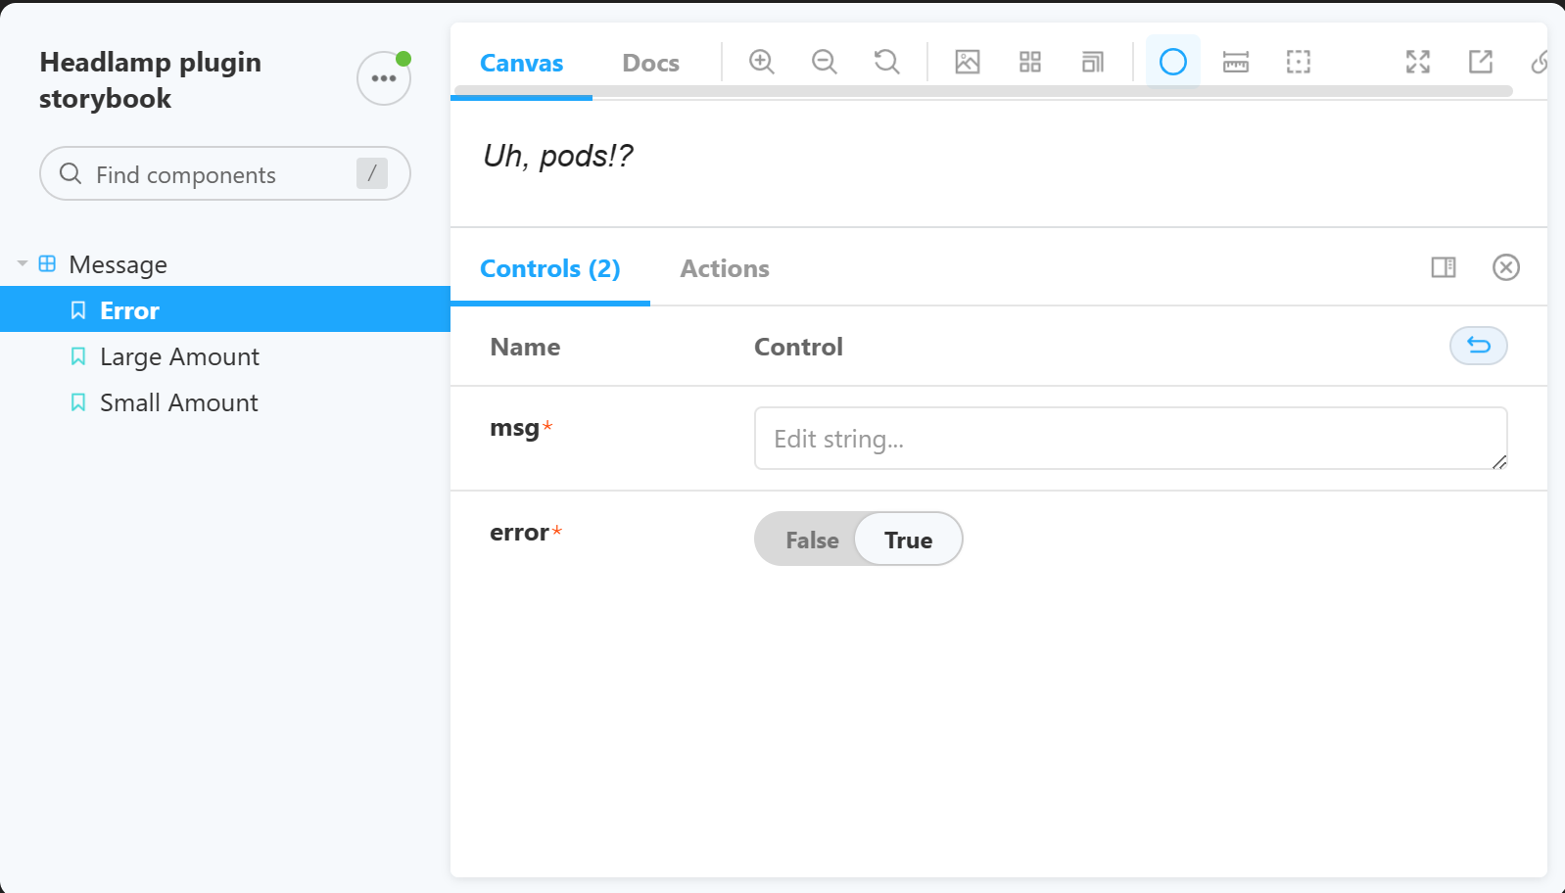Click the "Uh, pods!?" preview text
Screen dimensions: 1565x893
[558, 156]
